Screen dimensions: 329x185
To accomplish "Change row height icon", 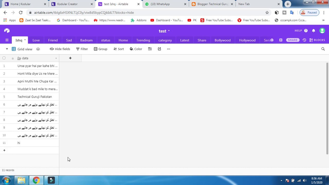I will 150,49.
